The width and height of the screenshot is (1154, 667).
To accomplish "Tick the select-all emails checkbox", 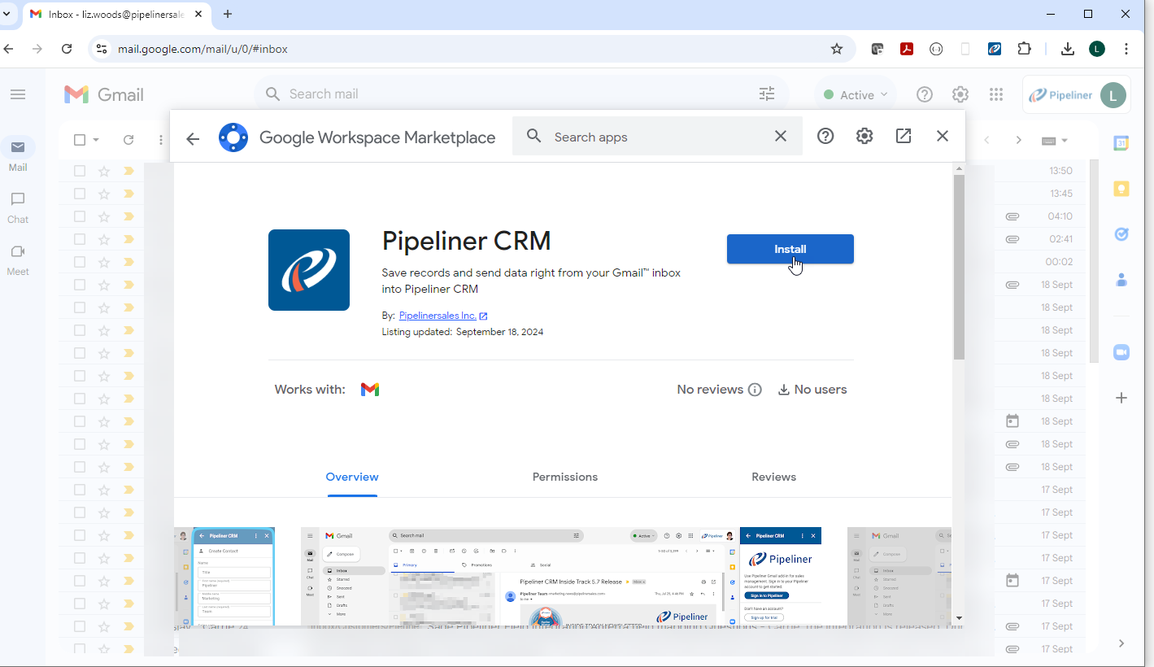I will (80, 140).
